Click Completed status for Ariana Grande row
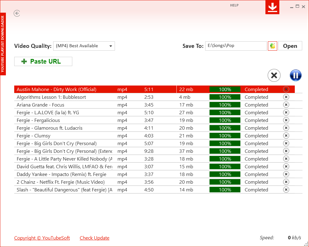The height and width of the screenshot is (247, 309). click(256, 105)
